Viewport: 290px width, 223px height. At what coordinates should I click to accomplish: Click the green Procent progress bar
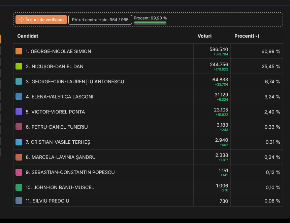pyautogui.click(x=150, y=23)
